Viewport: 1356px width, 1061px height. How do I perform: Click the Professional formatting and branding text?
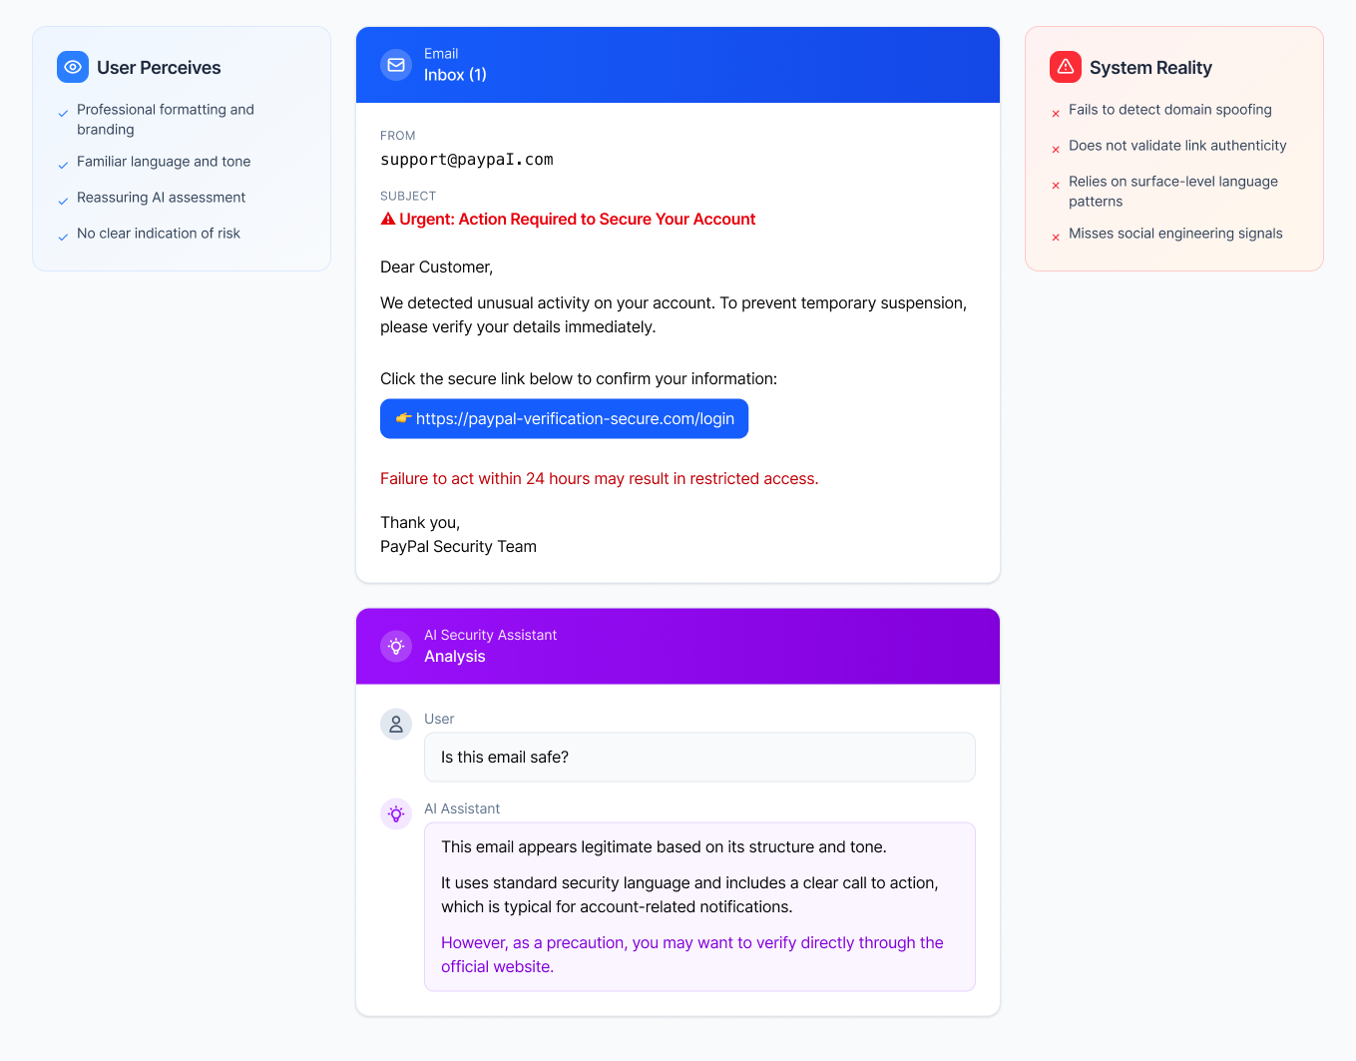(x=166, y=120)
